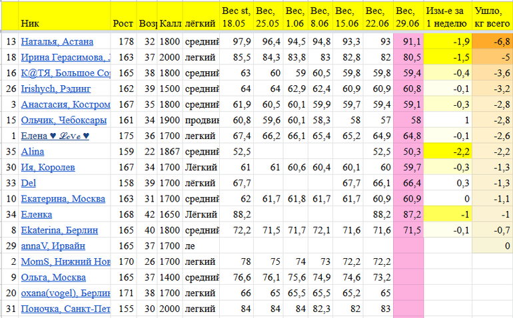Select the Рост header cell
This screenshot has height=318, width=513.
coord(123,23)
